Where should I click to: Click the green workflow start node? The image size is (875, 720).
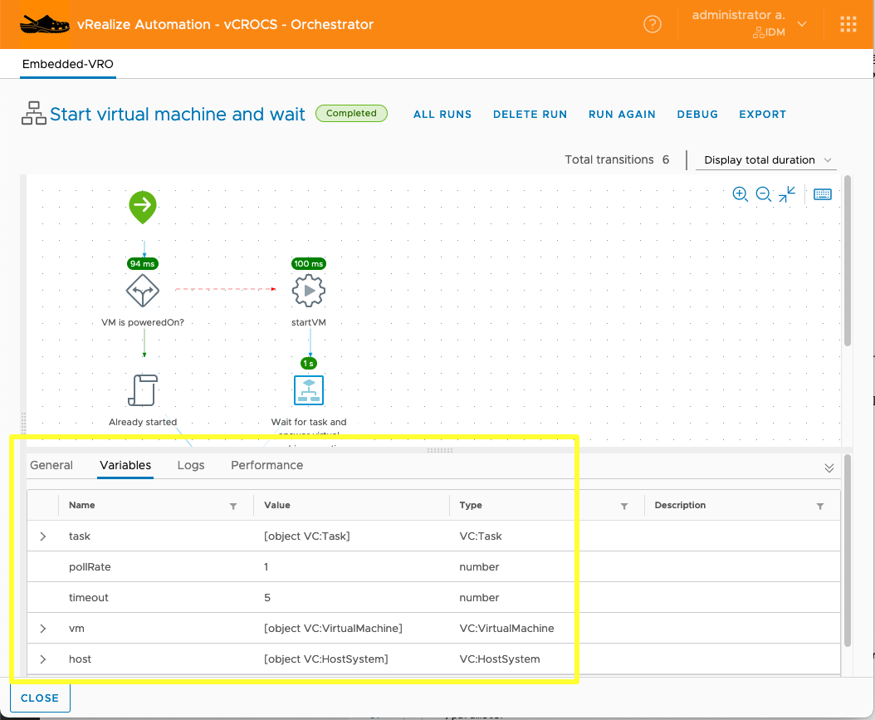coord(143,206)
